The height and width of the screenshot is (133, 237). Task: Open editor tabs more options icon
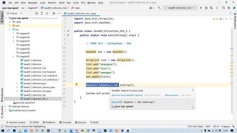(x=230, y=13)
